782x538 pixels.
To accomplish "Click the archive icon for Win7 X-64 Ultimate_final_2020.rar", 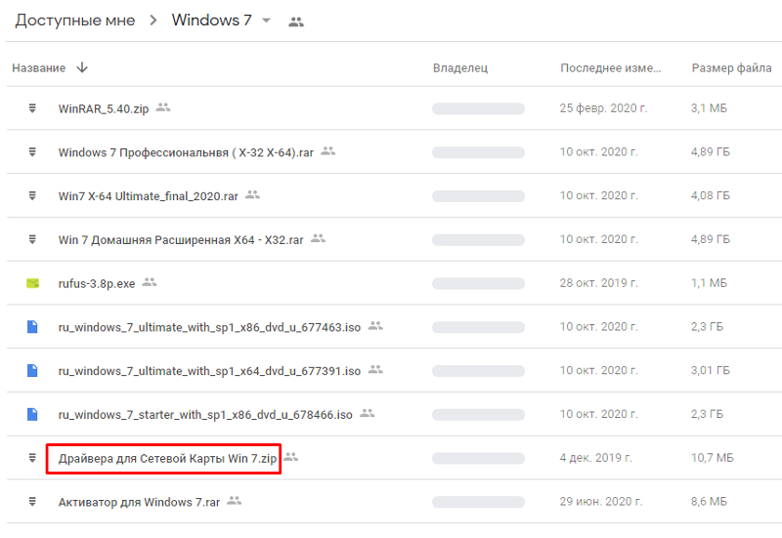I will (x=32, y=196).
